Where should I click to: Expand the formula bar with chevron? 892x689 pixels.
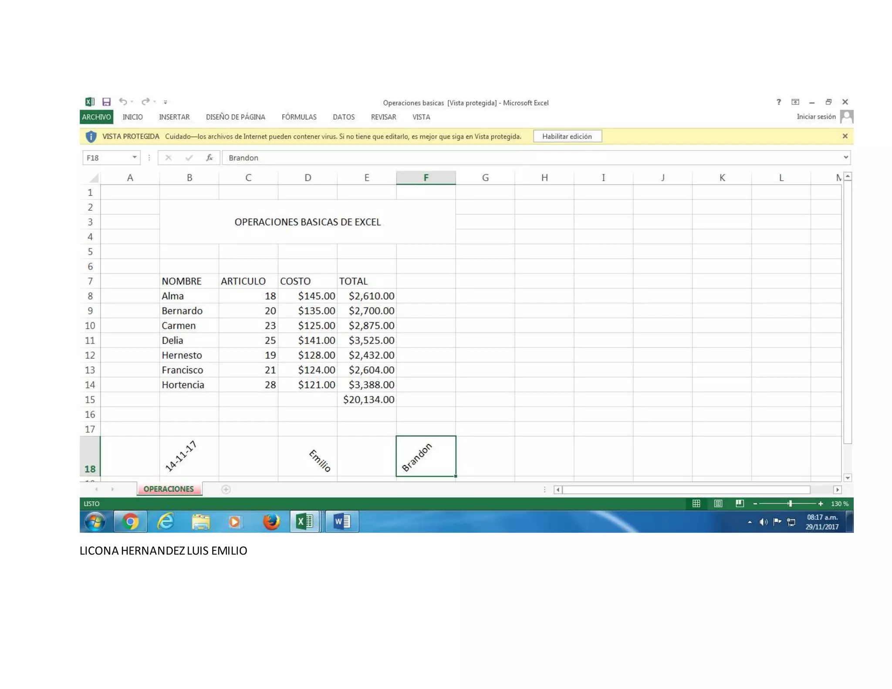pyautogui.click(x=845, y=157)
